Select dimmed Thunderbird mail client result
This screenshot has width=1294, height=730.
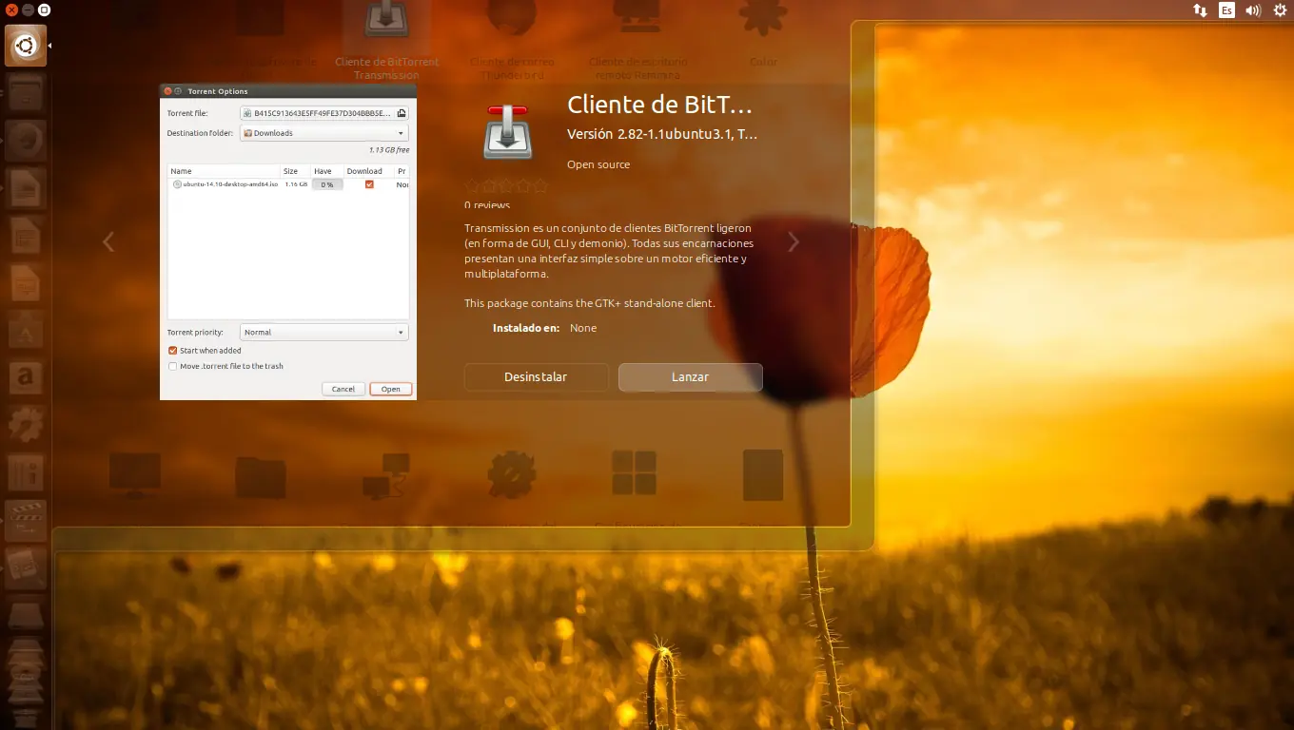(x=512, y=40)
